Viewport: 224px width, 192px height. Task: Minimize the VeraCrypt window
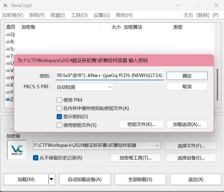(179, 5)
